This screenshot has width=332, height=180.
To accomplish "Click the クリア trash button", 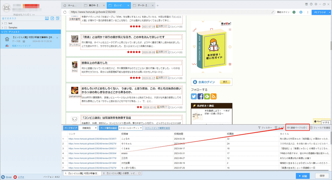I will point(279,128).
